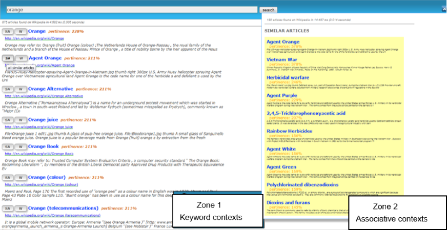The height and width of the screenshot is (230, 447).
Task: Open Polychlorinated dibenzodioxins similar article
Action: (302, 185)
